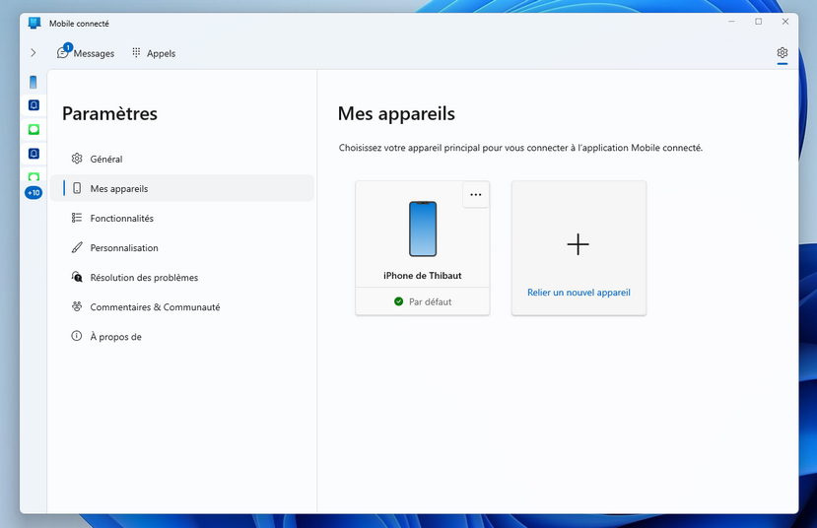Minimize the Mobile connecté window

point(731,22)
